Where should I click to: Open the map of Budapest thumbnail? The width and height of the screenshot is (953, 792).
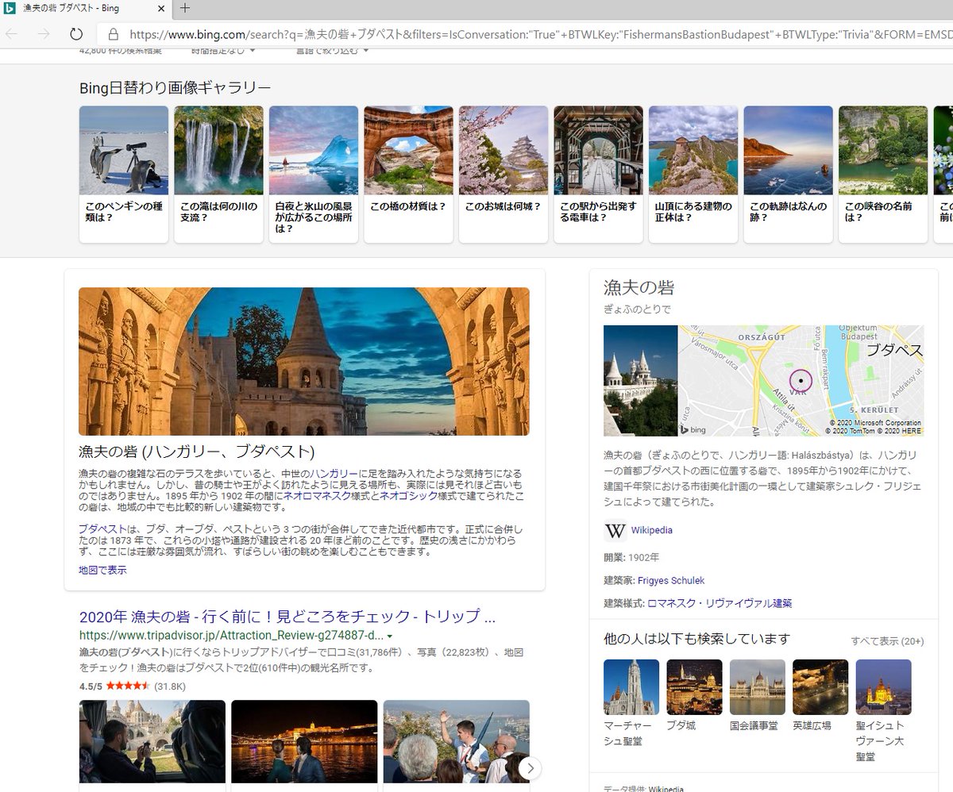coord(801,380)
